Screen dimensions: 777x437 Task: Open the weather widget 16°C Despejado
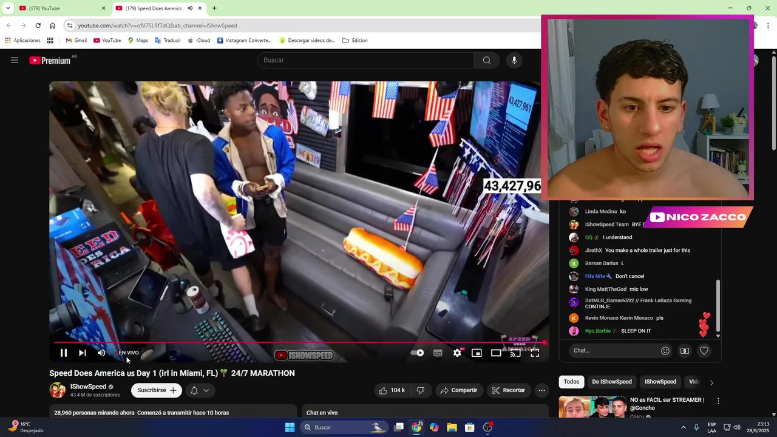click(x=24, y=427)
